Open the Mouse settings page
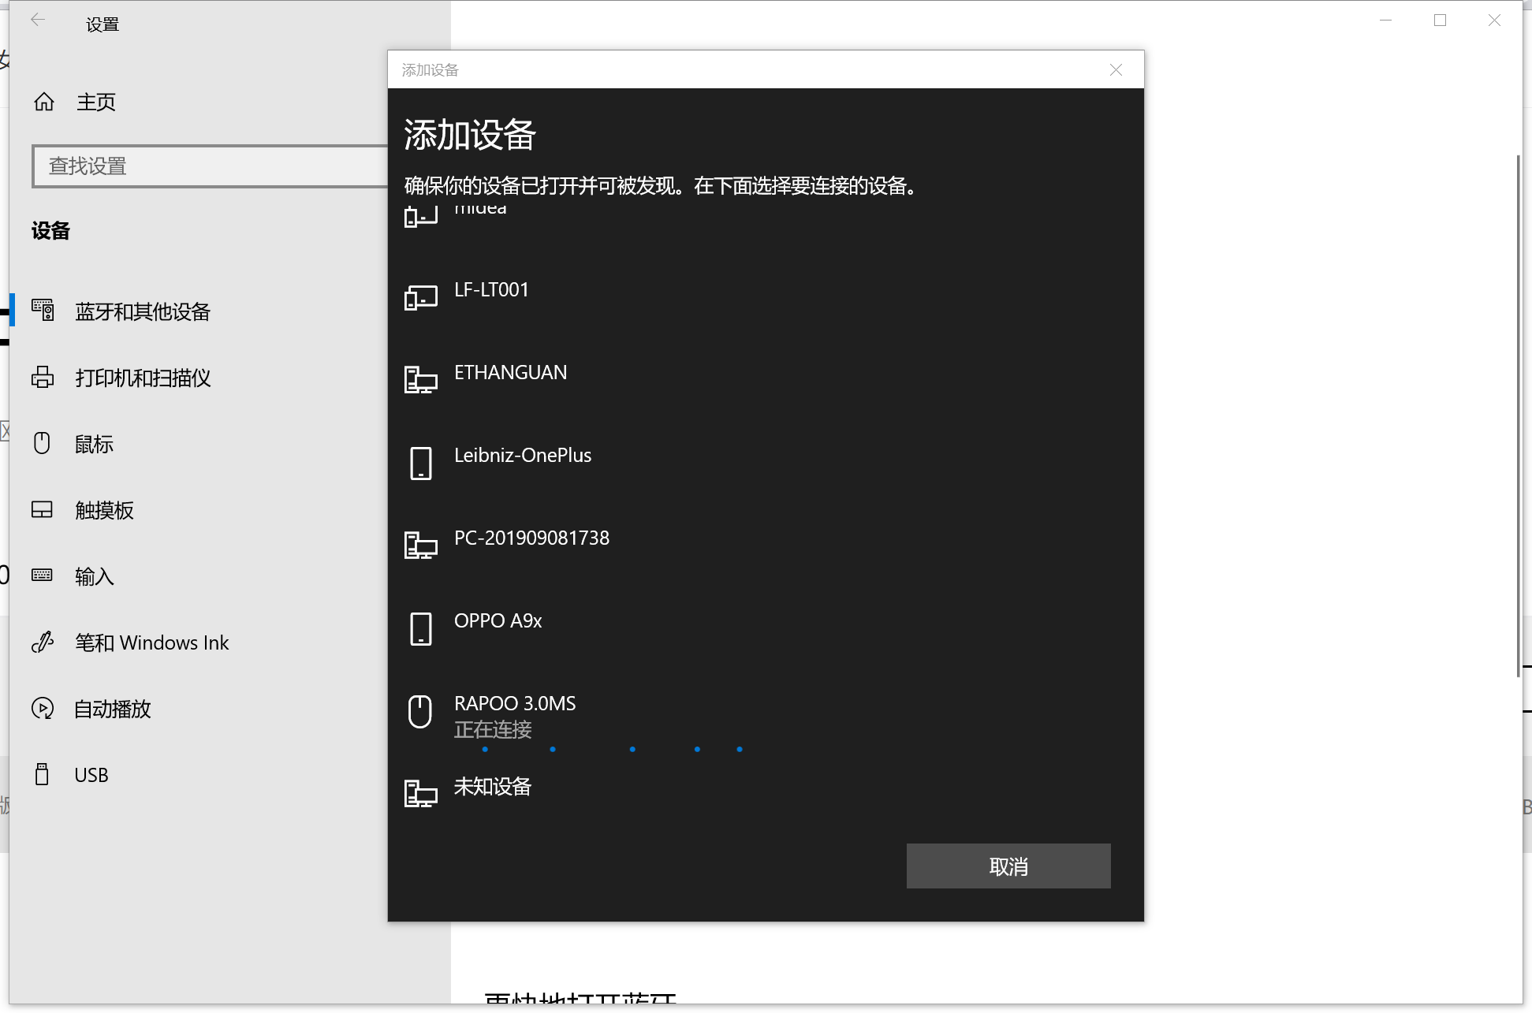The height and width of the screenshot is (1013, 1532). pos(93,444)
